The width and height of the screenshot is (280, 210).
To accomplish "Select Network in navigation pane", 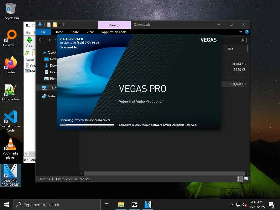I will tap(49, 96).
